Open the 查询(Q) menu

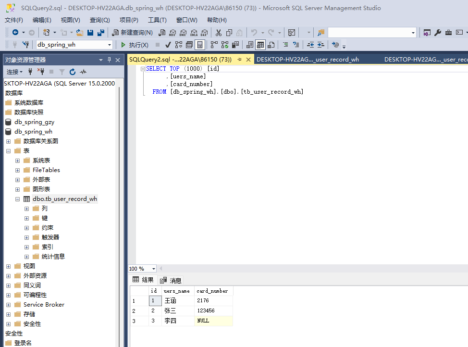99,20
